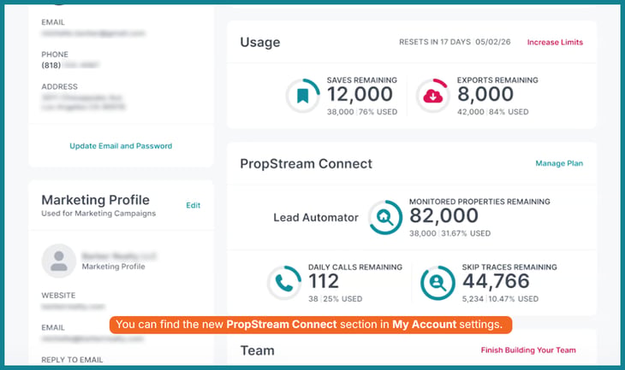Click the Marketing Profile avatar placeholder
625x370 pixels.
(x=59, y=261)
